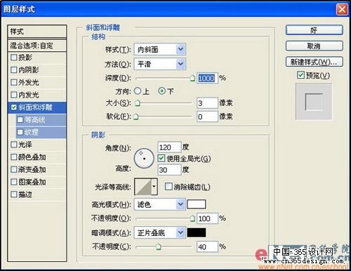The width and height of the screenshot is (351, 271).
Task: Select the 描边 style entry
Action: 37,194
